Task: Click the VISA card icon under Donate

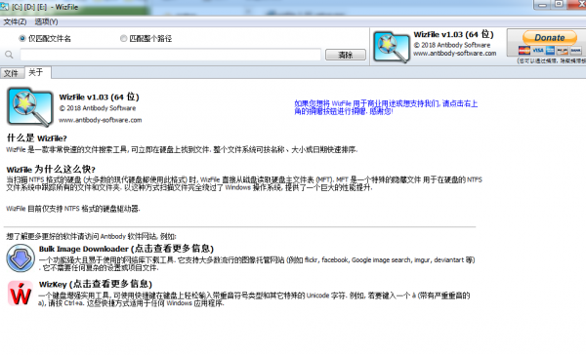Action: tap(538, 51)
